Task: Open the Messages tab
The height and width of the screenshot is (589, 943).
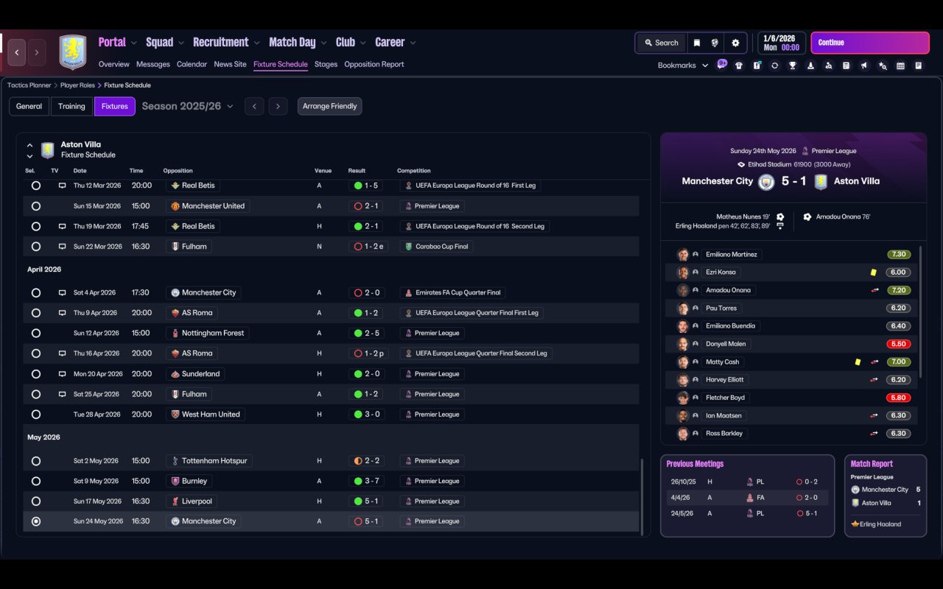Action: pos(153,64)
